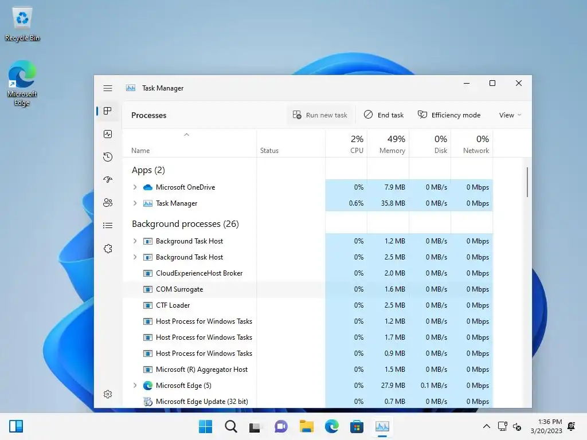Sort by the Disk column header

pyautogui.click(x=430, y=144)
